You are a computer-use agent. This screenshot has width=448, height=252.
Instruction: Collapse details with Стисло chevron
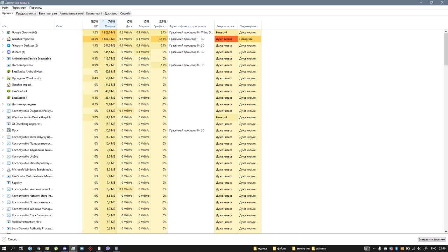[4, 239]
